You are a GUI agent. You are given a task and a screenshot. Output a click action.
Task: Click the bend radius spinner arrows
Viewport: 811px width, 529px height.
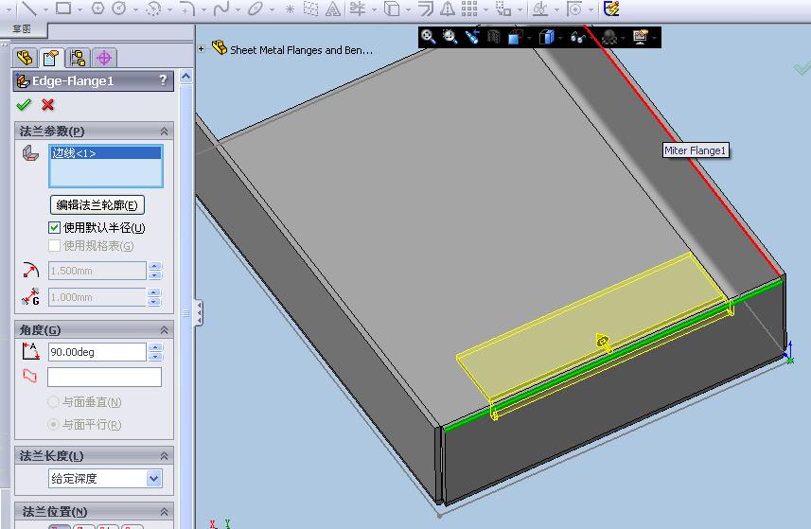click(155, 271)
